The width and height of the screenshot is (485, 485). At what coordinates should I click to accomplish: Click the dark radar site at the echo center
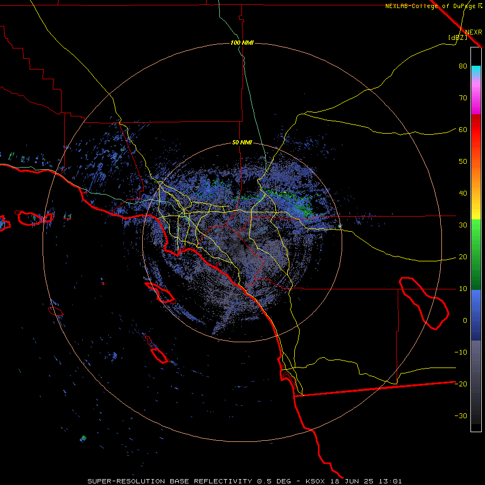tap(242, 243)
